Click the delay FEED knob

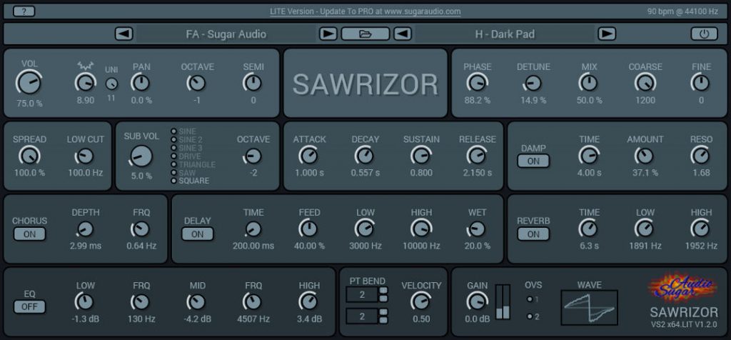click(308, 229)
